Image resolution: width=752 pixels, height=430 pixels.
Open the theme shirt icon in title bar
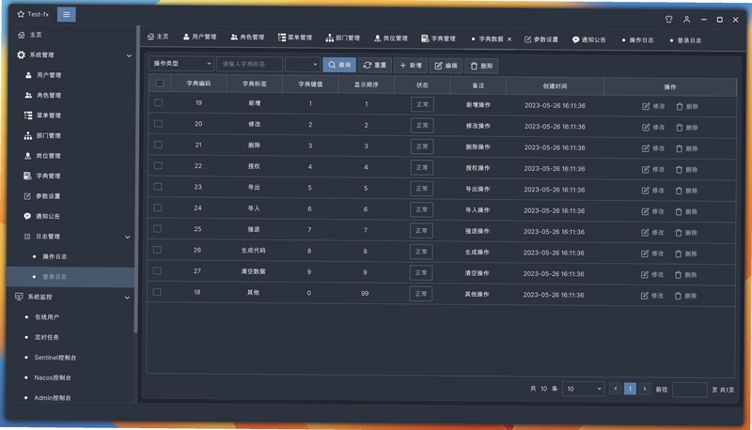click(668, 19)
